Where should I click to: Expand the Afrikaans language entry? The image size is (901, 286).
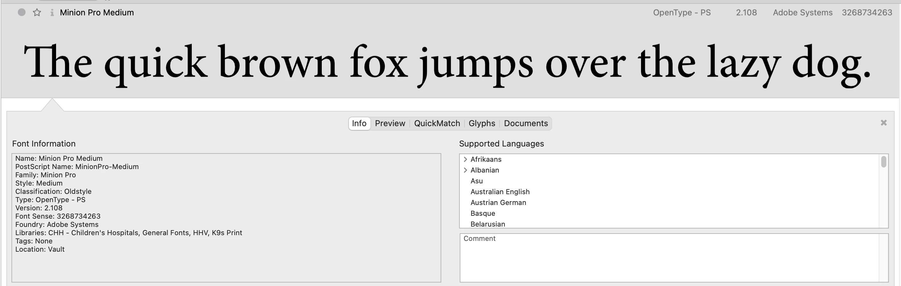coord(465,160)
